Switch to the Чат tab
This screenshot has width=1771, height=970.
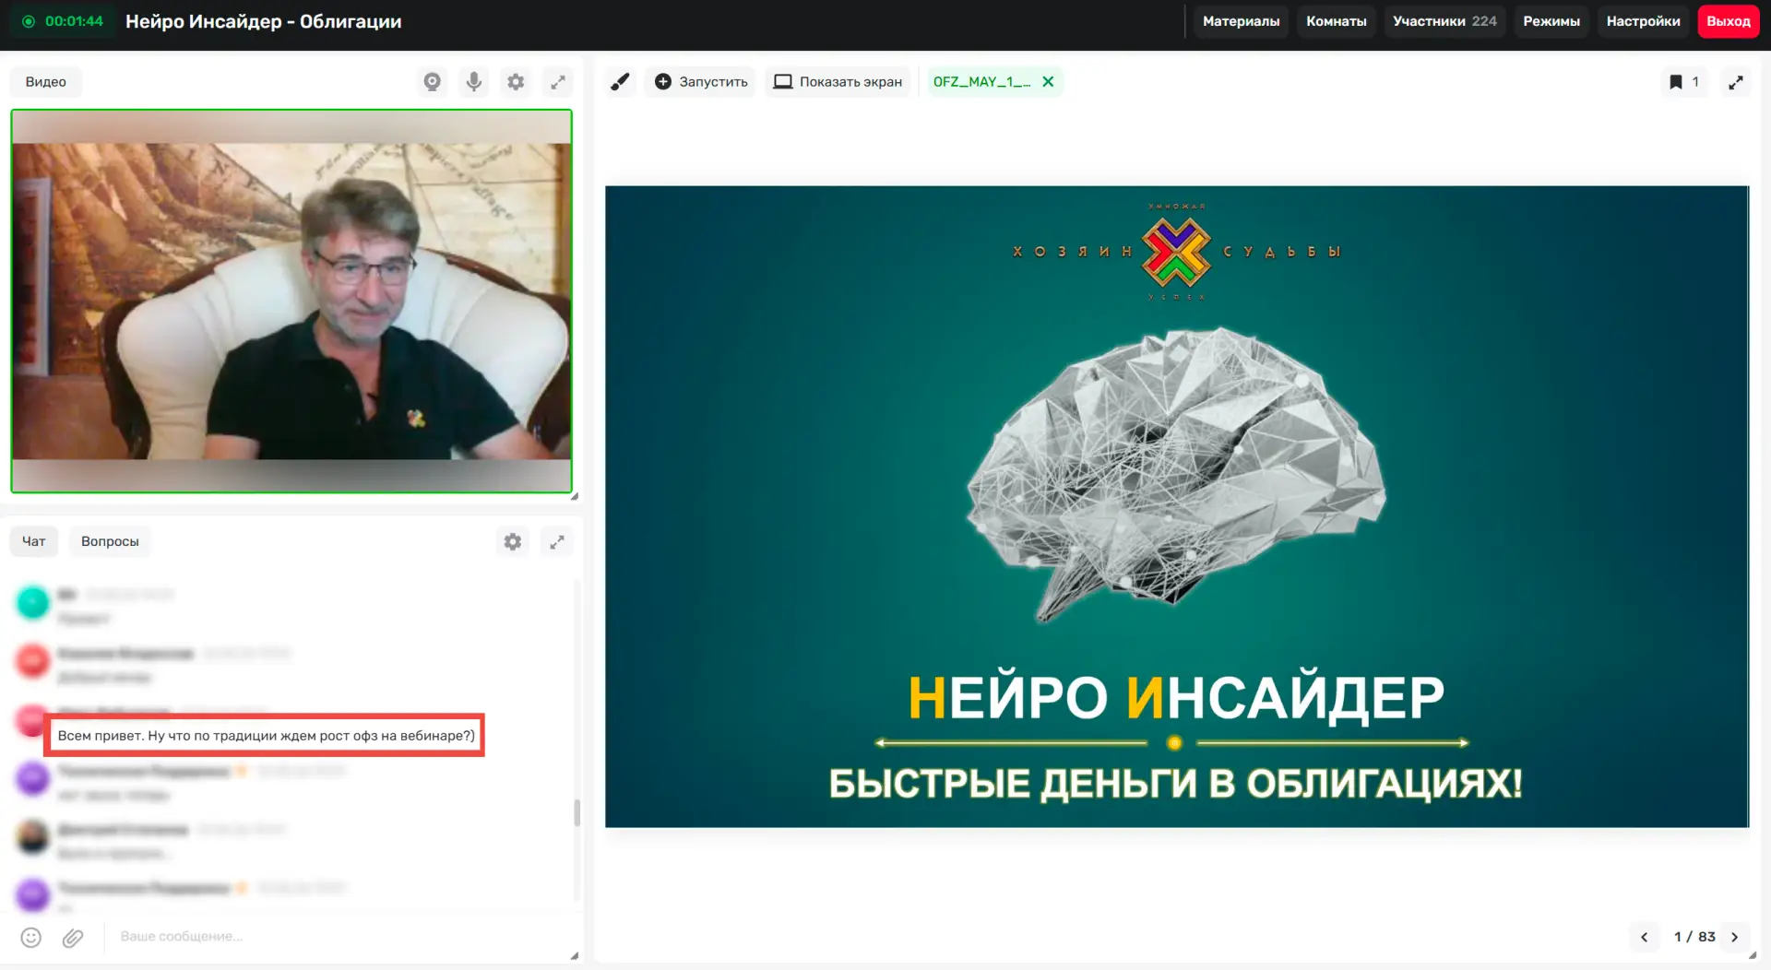pos(34,541)
